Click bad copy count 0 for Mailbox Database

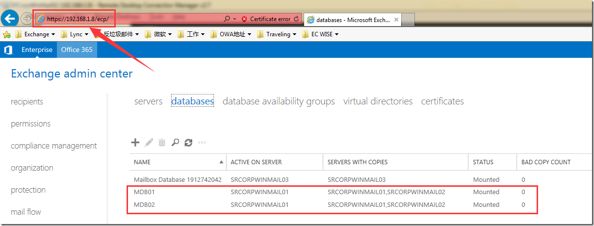click(523, 180)
